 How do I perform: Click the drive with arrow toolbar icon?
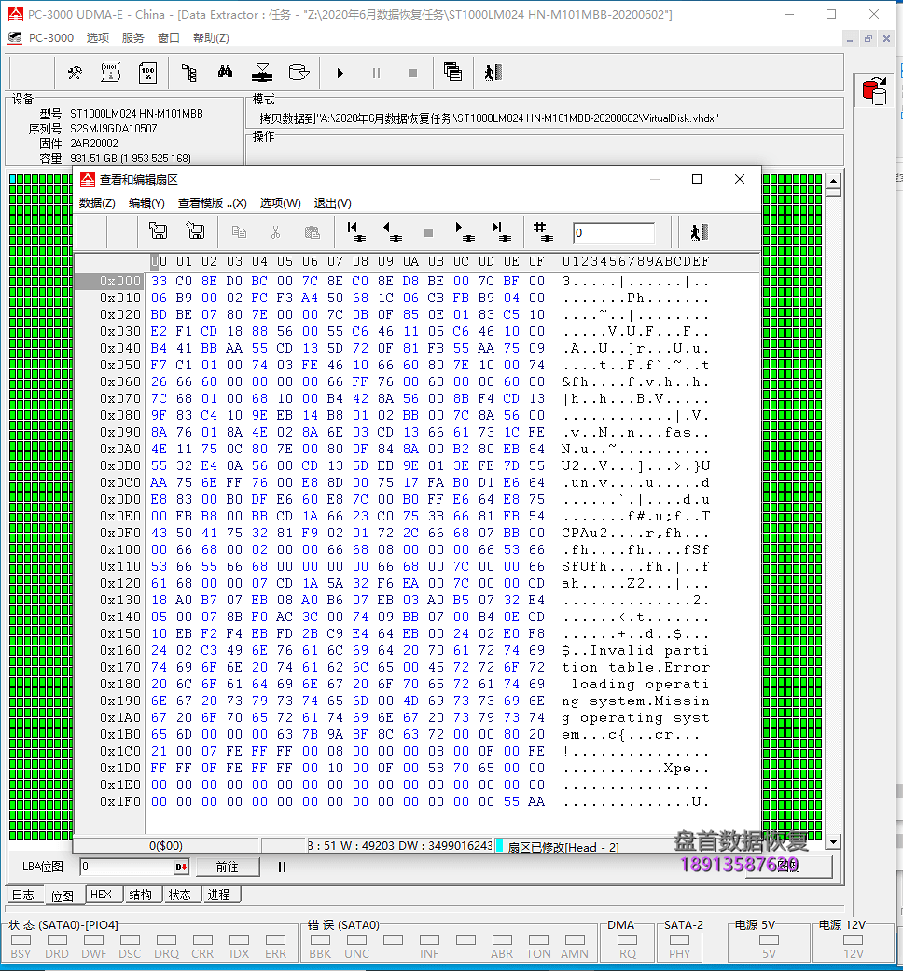[299, 73]
